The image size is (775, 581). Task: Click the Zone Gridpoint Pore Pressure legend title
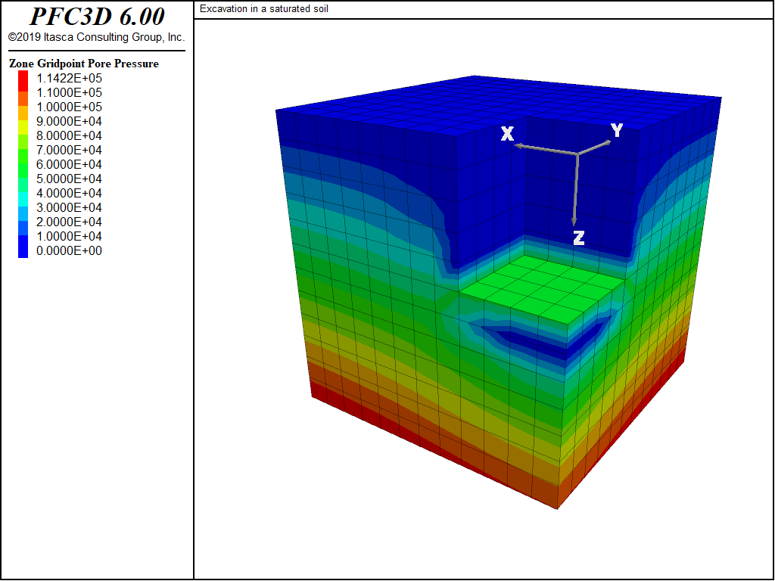[84, 64]
